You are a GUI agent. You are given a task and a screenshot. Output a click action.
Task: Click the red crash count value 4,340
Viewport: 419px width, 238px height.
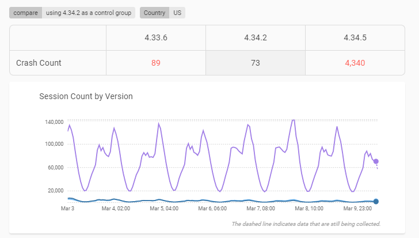tap(355, 63)
